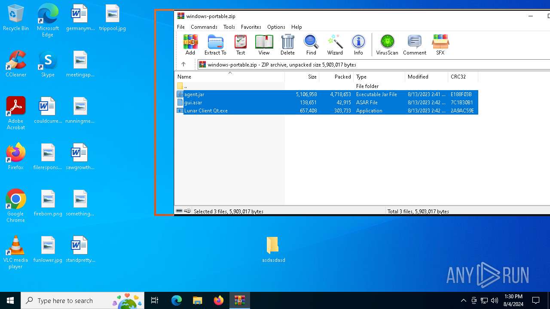This screenshot has height=309, width=550.
Task: Select the gui.asar file row
Action: 327,103
